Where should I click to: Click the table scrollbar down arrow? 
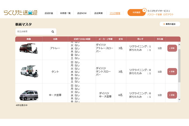(x=179, y=99)
